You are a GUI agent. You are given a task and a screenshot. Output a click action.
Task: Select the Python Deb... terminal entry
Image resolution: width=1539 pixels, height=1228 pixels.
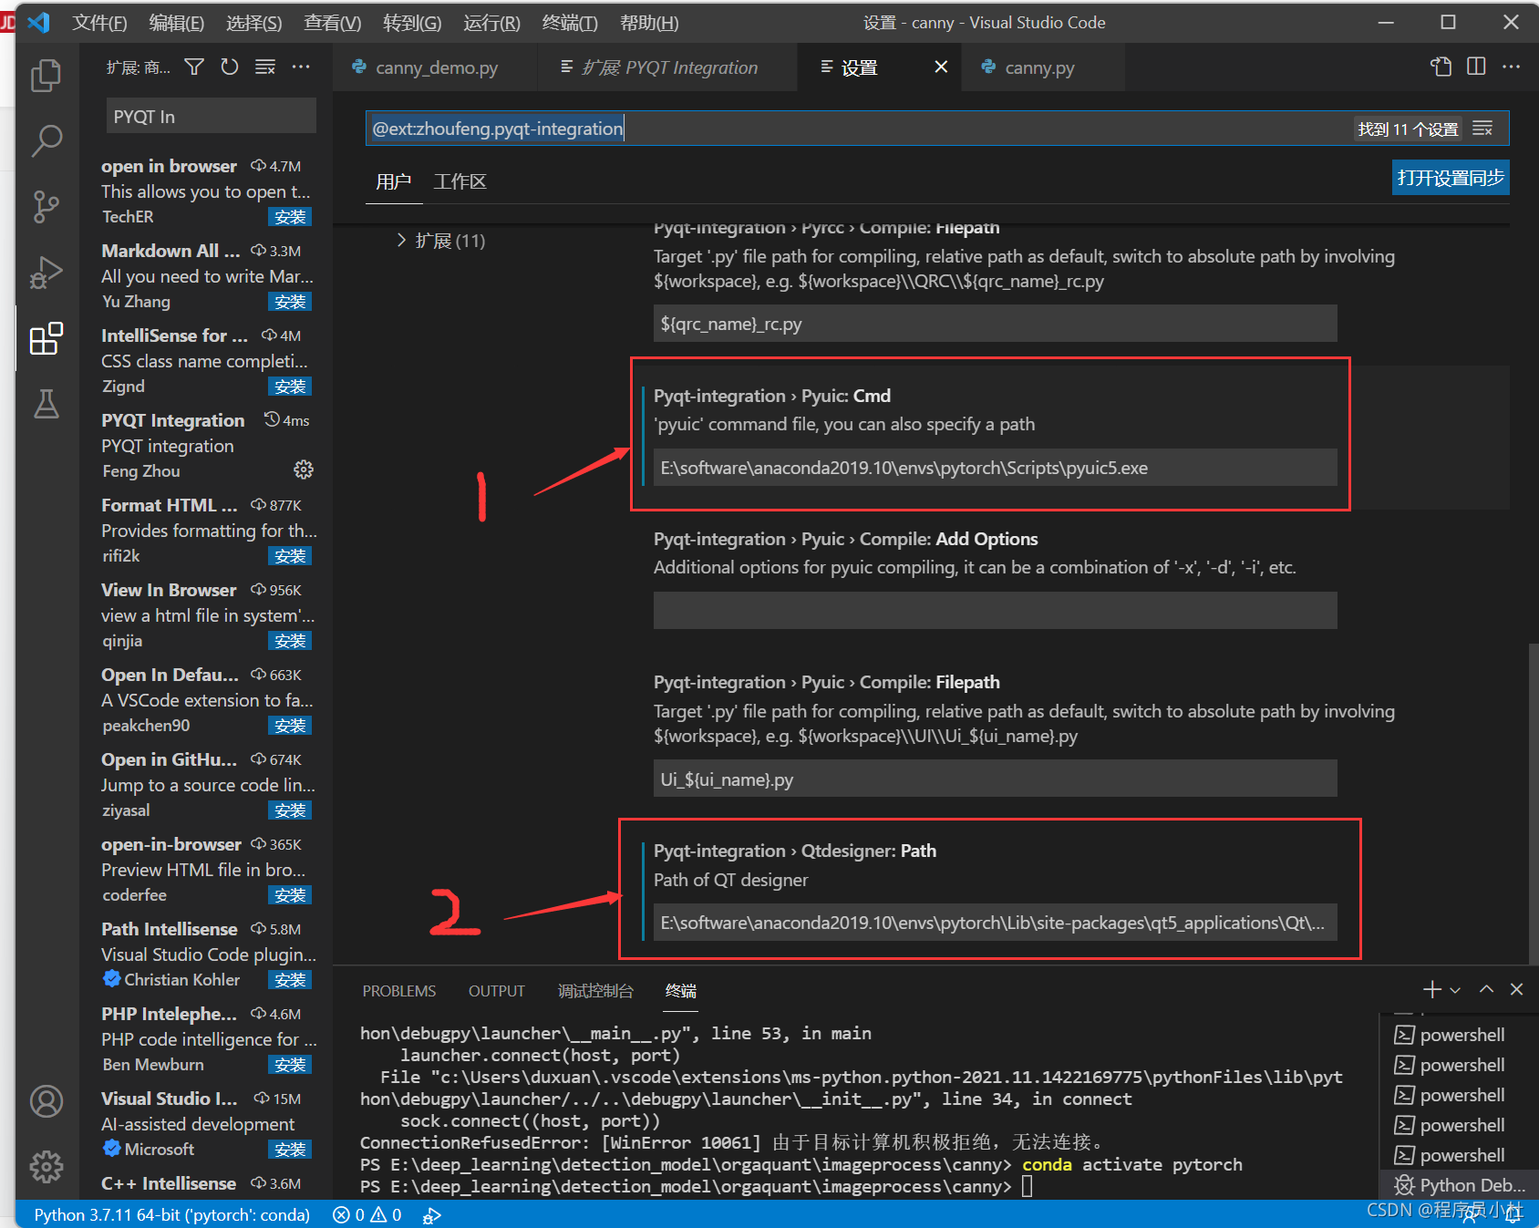[x=1460, y=1184]
